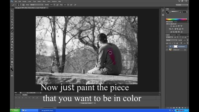The width and height of the screenshot is (199, 112).
Task: Select the Zoom tool
Action: (12, 65)
